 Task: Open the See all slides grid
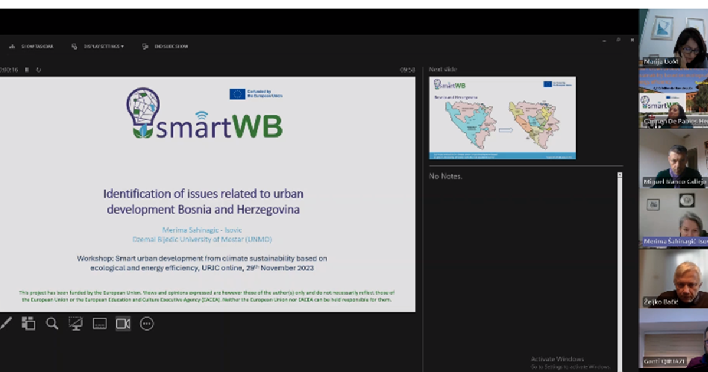click(28, 324)
